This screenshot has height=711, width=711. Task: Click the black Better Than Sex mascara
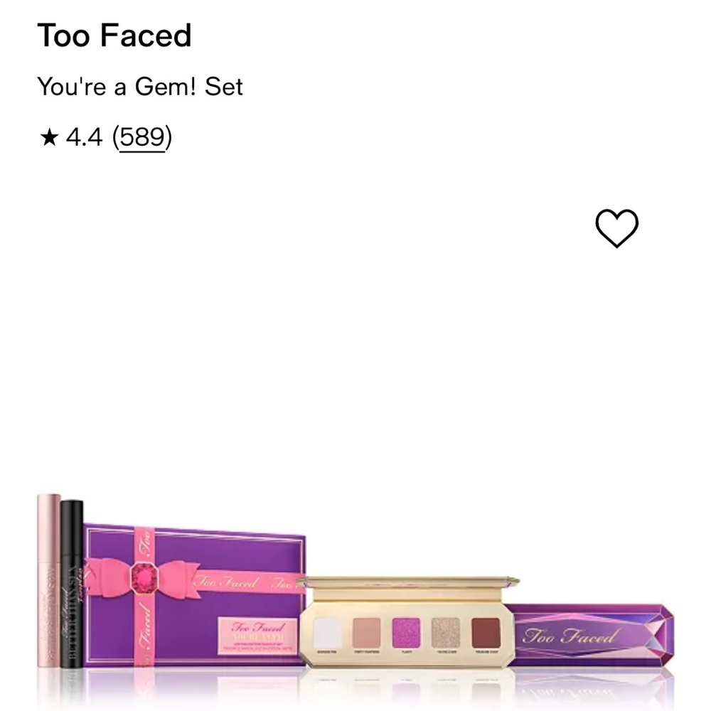coord(72,583)
